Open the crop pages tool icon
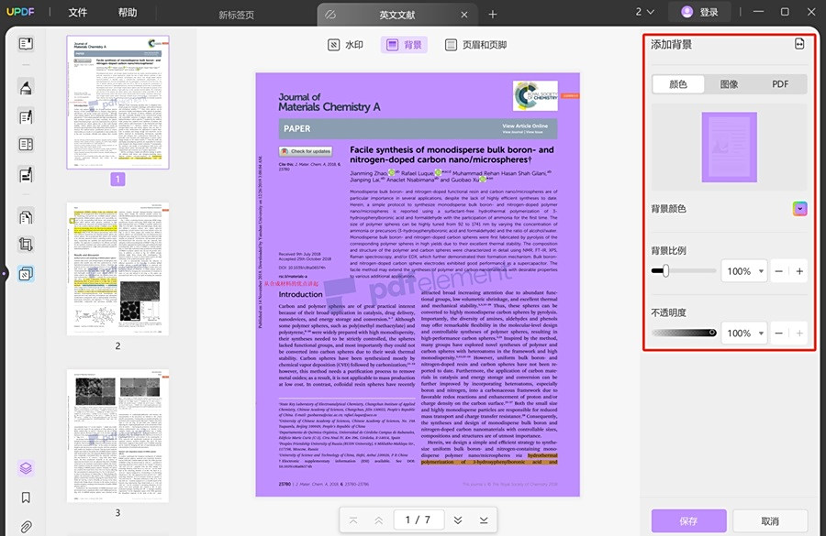Screen dimensions: 826x536 (x=26, y=244)
